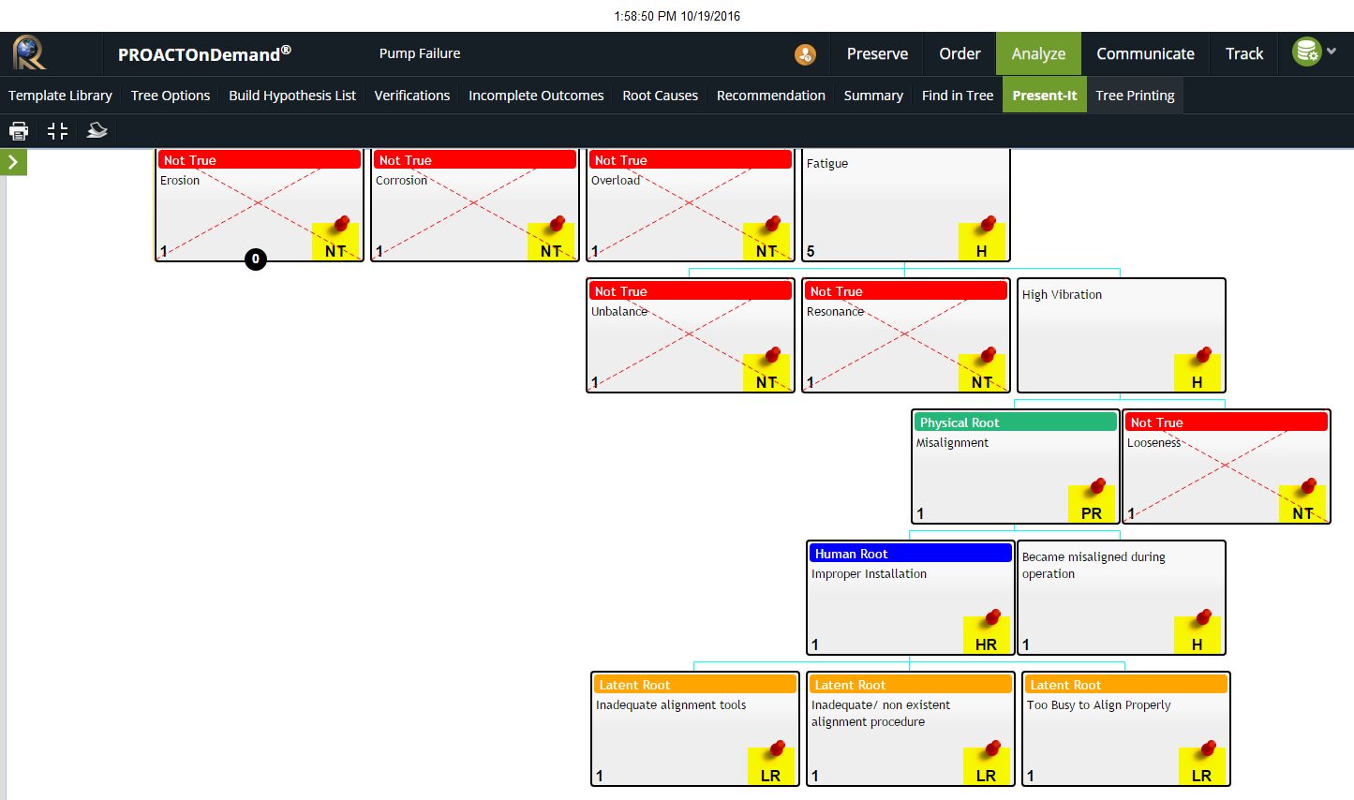Open the green database settings icon
Image resolution: width=1354 pixels, height=800 pixels.
1306,52
